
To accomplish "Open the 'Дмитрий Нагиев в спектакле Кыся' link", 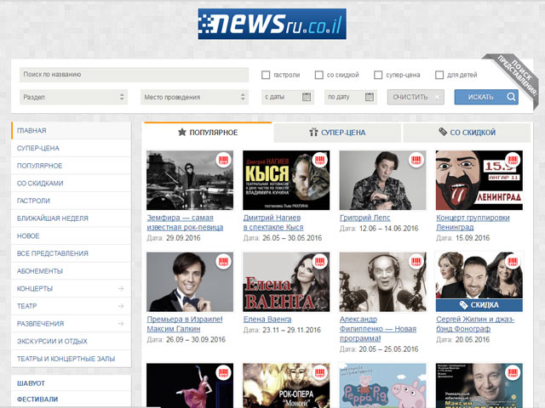I will (x=273, y=223).
